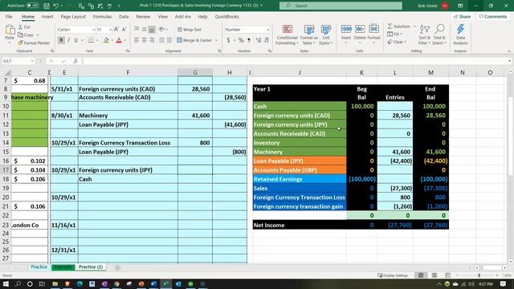
Task: Click Display Settings in status bar
Action: coord(393,275)
